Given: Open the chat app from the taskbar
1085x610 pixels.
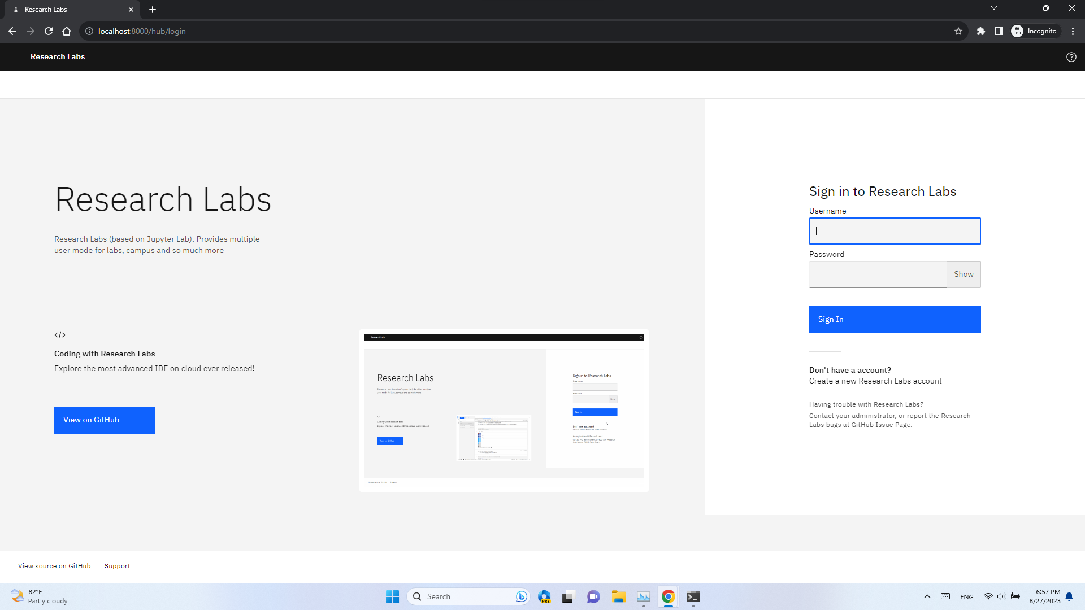Looking at the screenshot, I should (x=593, y=596).
